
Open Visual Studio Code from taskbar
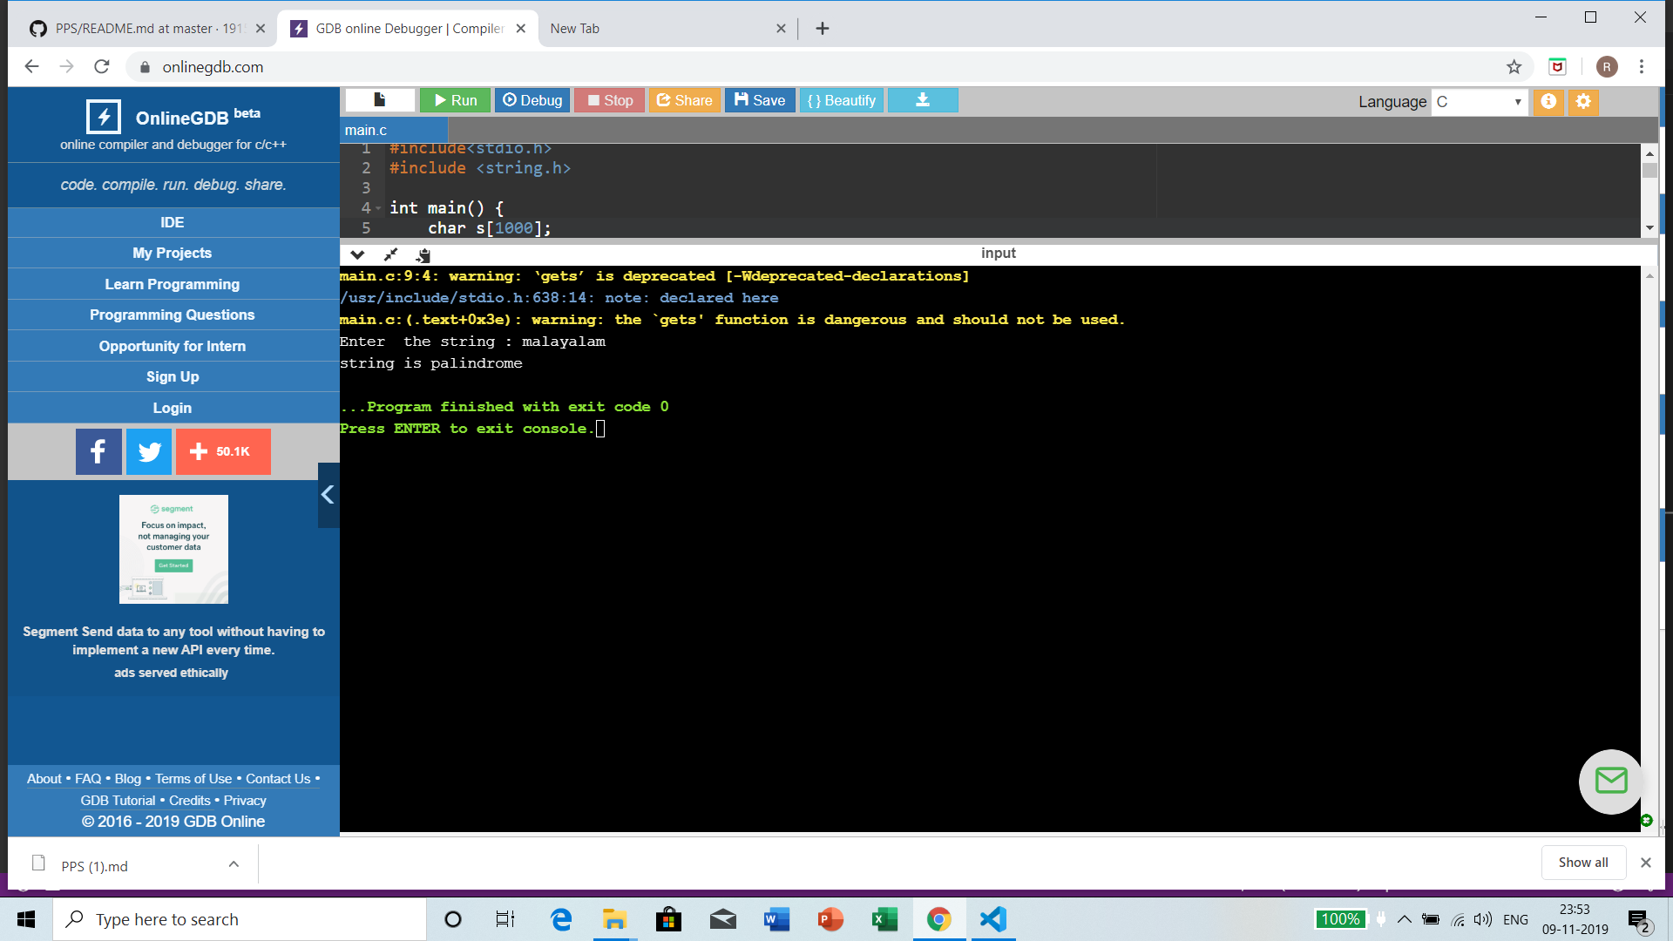pyautogui.click(x=993, y=919)
